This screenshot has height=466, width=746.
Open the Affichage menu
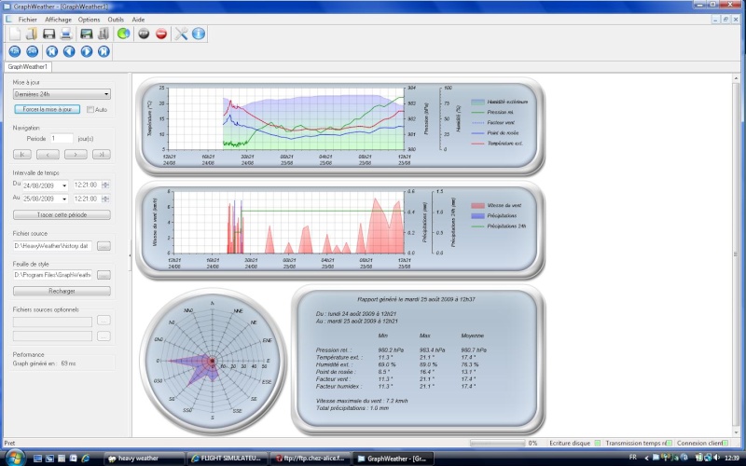click(58, 20)
